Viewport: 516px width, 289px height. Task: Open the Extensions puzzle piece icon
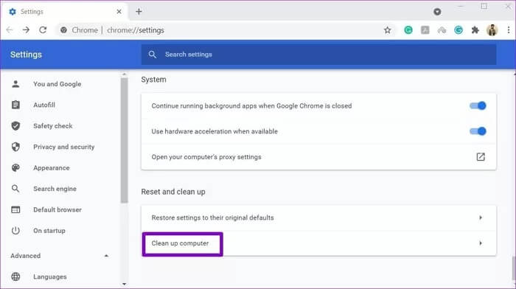pos(475,30)
